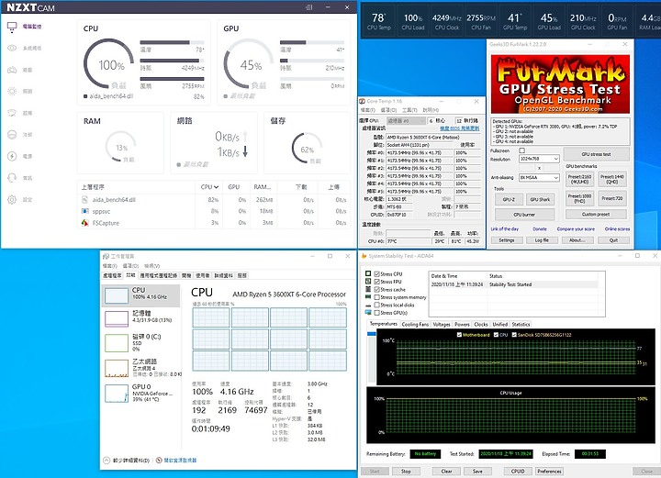The image size is (661, 478).
Task: Switch to Cooling Fans tab in AIDA64
Action: coord(415,324)
